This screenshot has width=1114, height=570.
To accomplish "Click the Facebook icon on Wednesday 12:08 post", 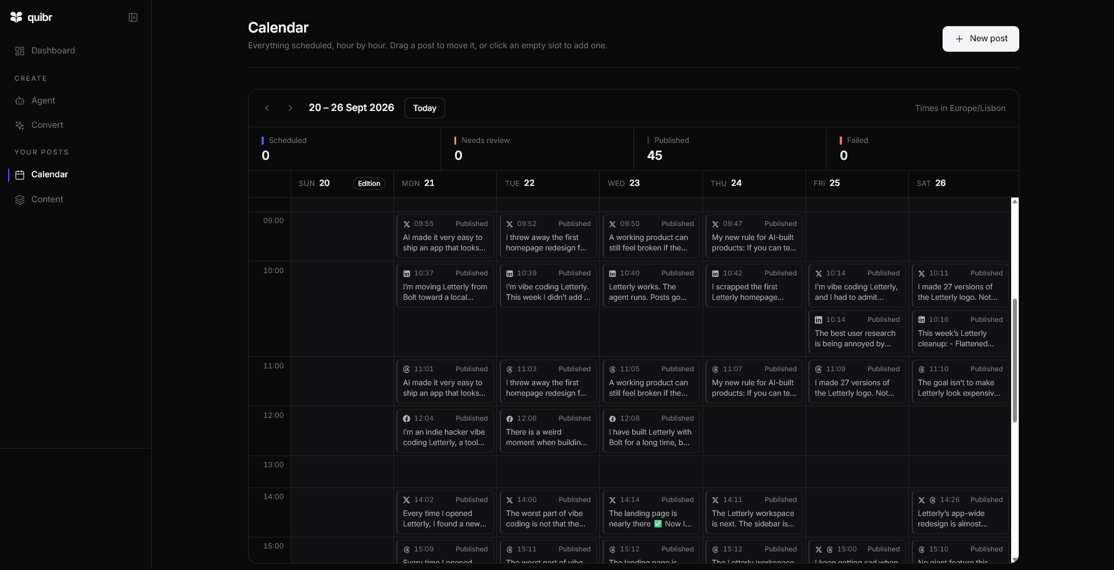I will (x=612, y=419).
